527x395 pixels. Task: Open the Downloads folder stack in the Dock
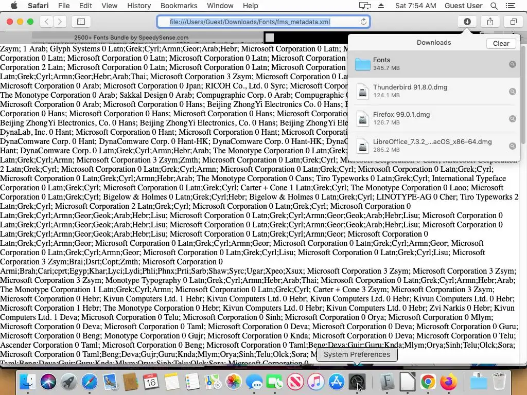(478, 382)
